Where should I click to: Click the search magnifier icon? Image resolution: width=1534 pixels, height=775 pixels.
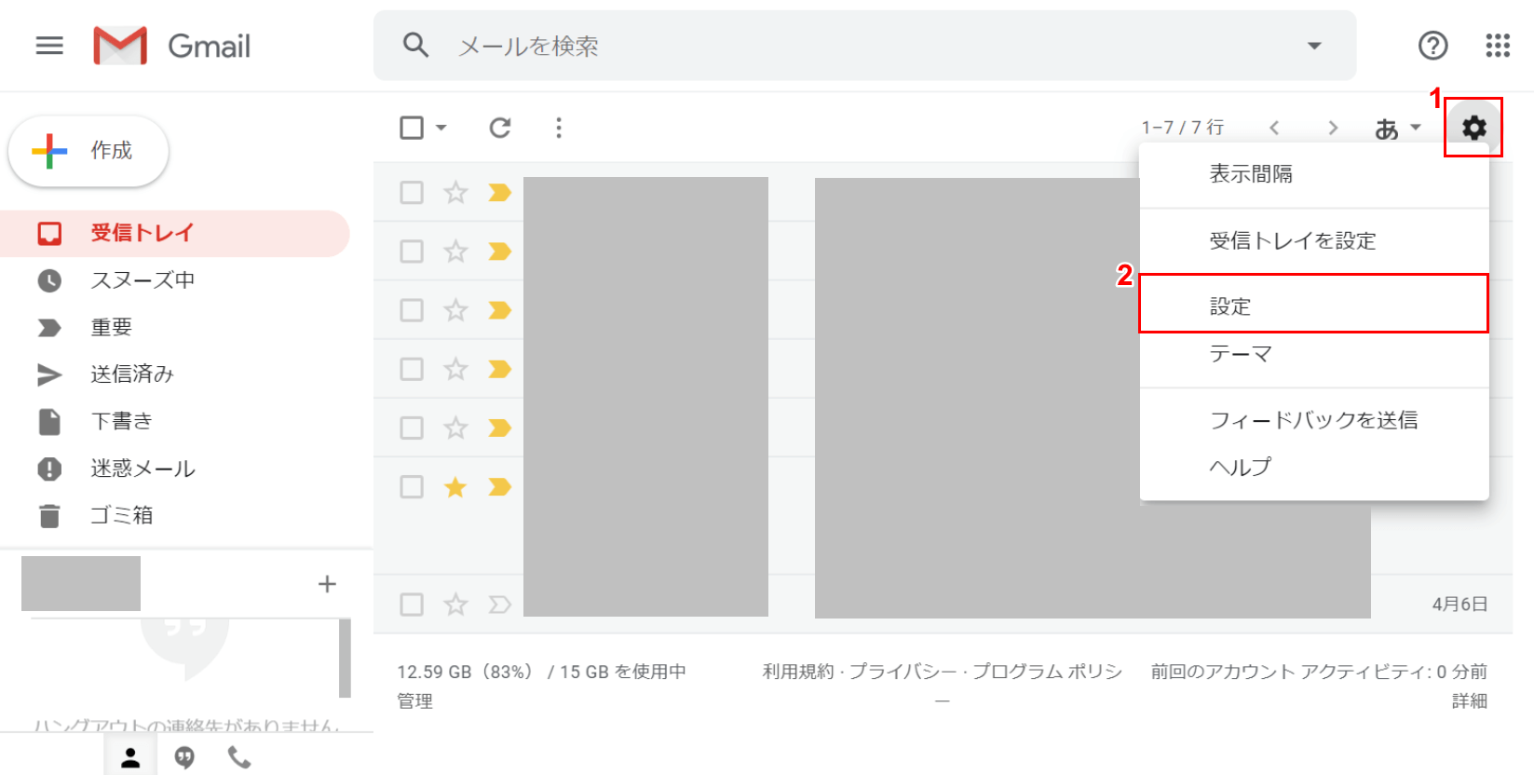415,45
